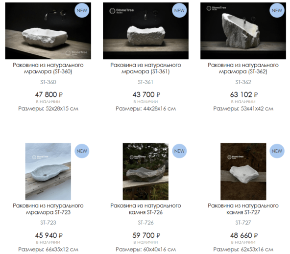Click the NEW badge on ST-361 sink
This screenshot has height=254, width=290.
[179, 11]
